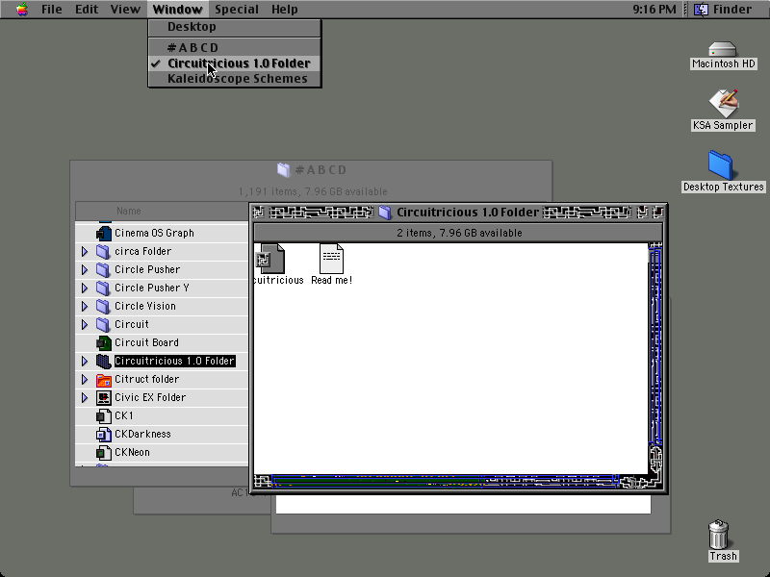
Task: Expand the circa Folder disclosure triangle
Action: click(x=85, y=251)
